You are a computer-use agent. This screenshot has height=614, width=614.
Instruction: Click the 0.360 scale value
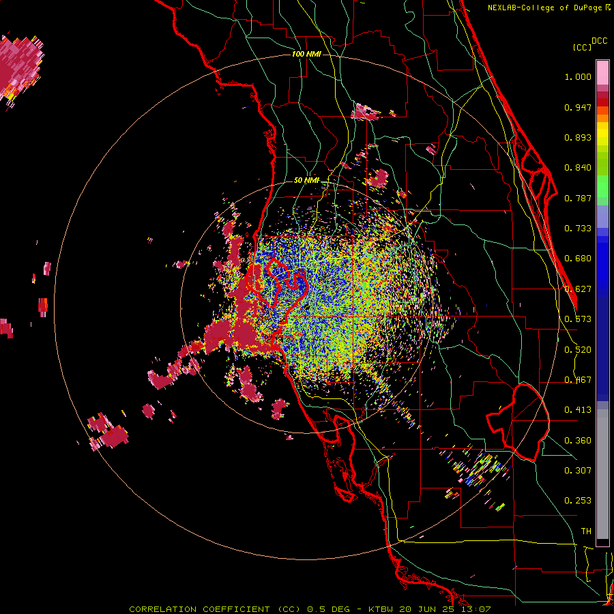pyautogui.click(x=578, y=441)
